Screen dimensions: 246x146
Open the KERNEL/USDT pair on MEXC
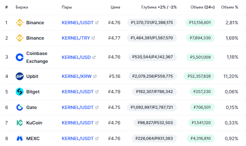78,138
